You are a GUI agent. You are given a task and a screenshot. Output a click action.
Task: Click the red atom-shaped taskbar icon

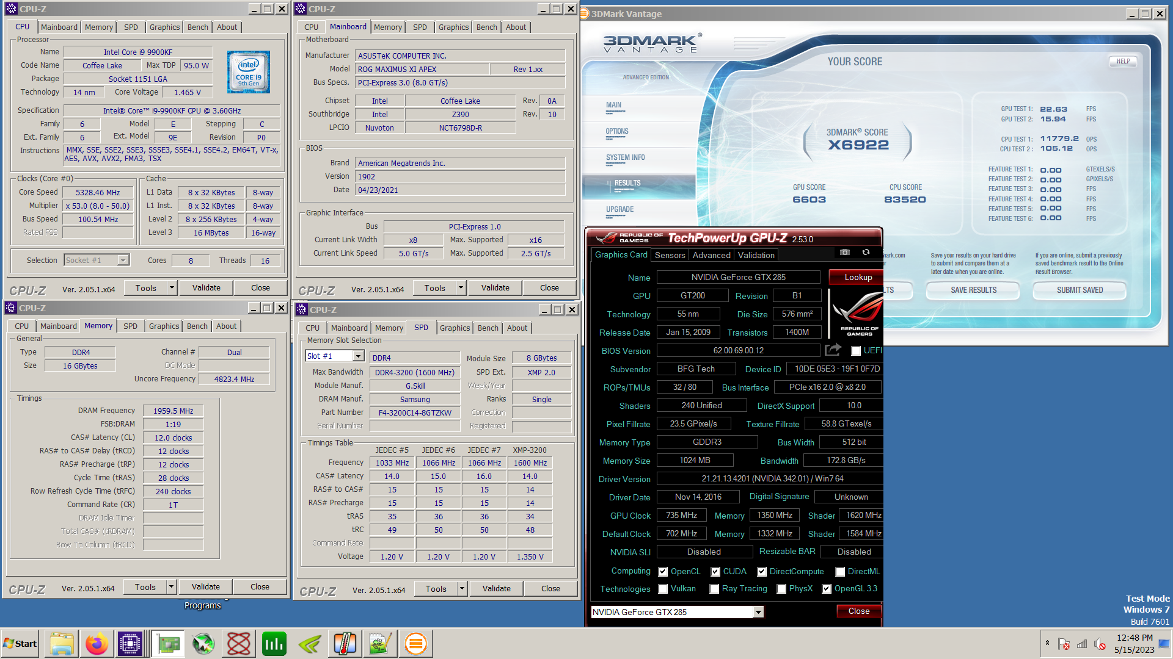click(x=239, y=644)
